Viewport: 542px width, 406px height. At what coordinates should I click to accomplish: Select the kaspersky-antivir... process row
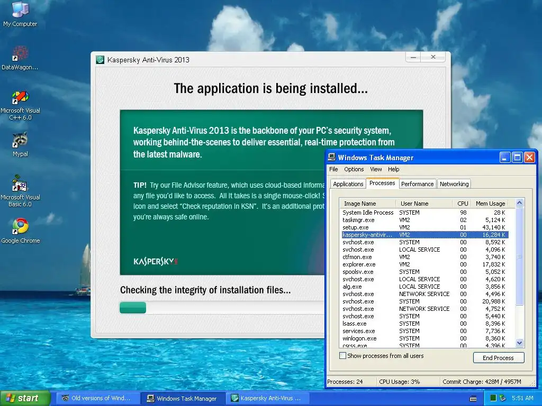425,235
